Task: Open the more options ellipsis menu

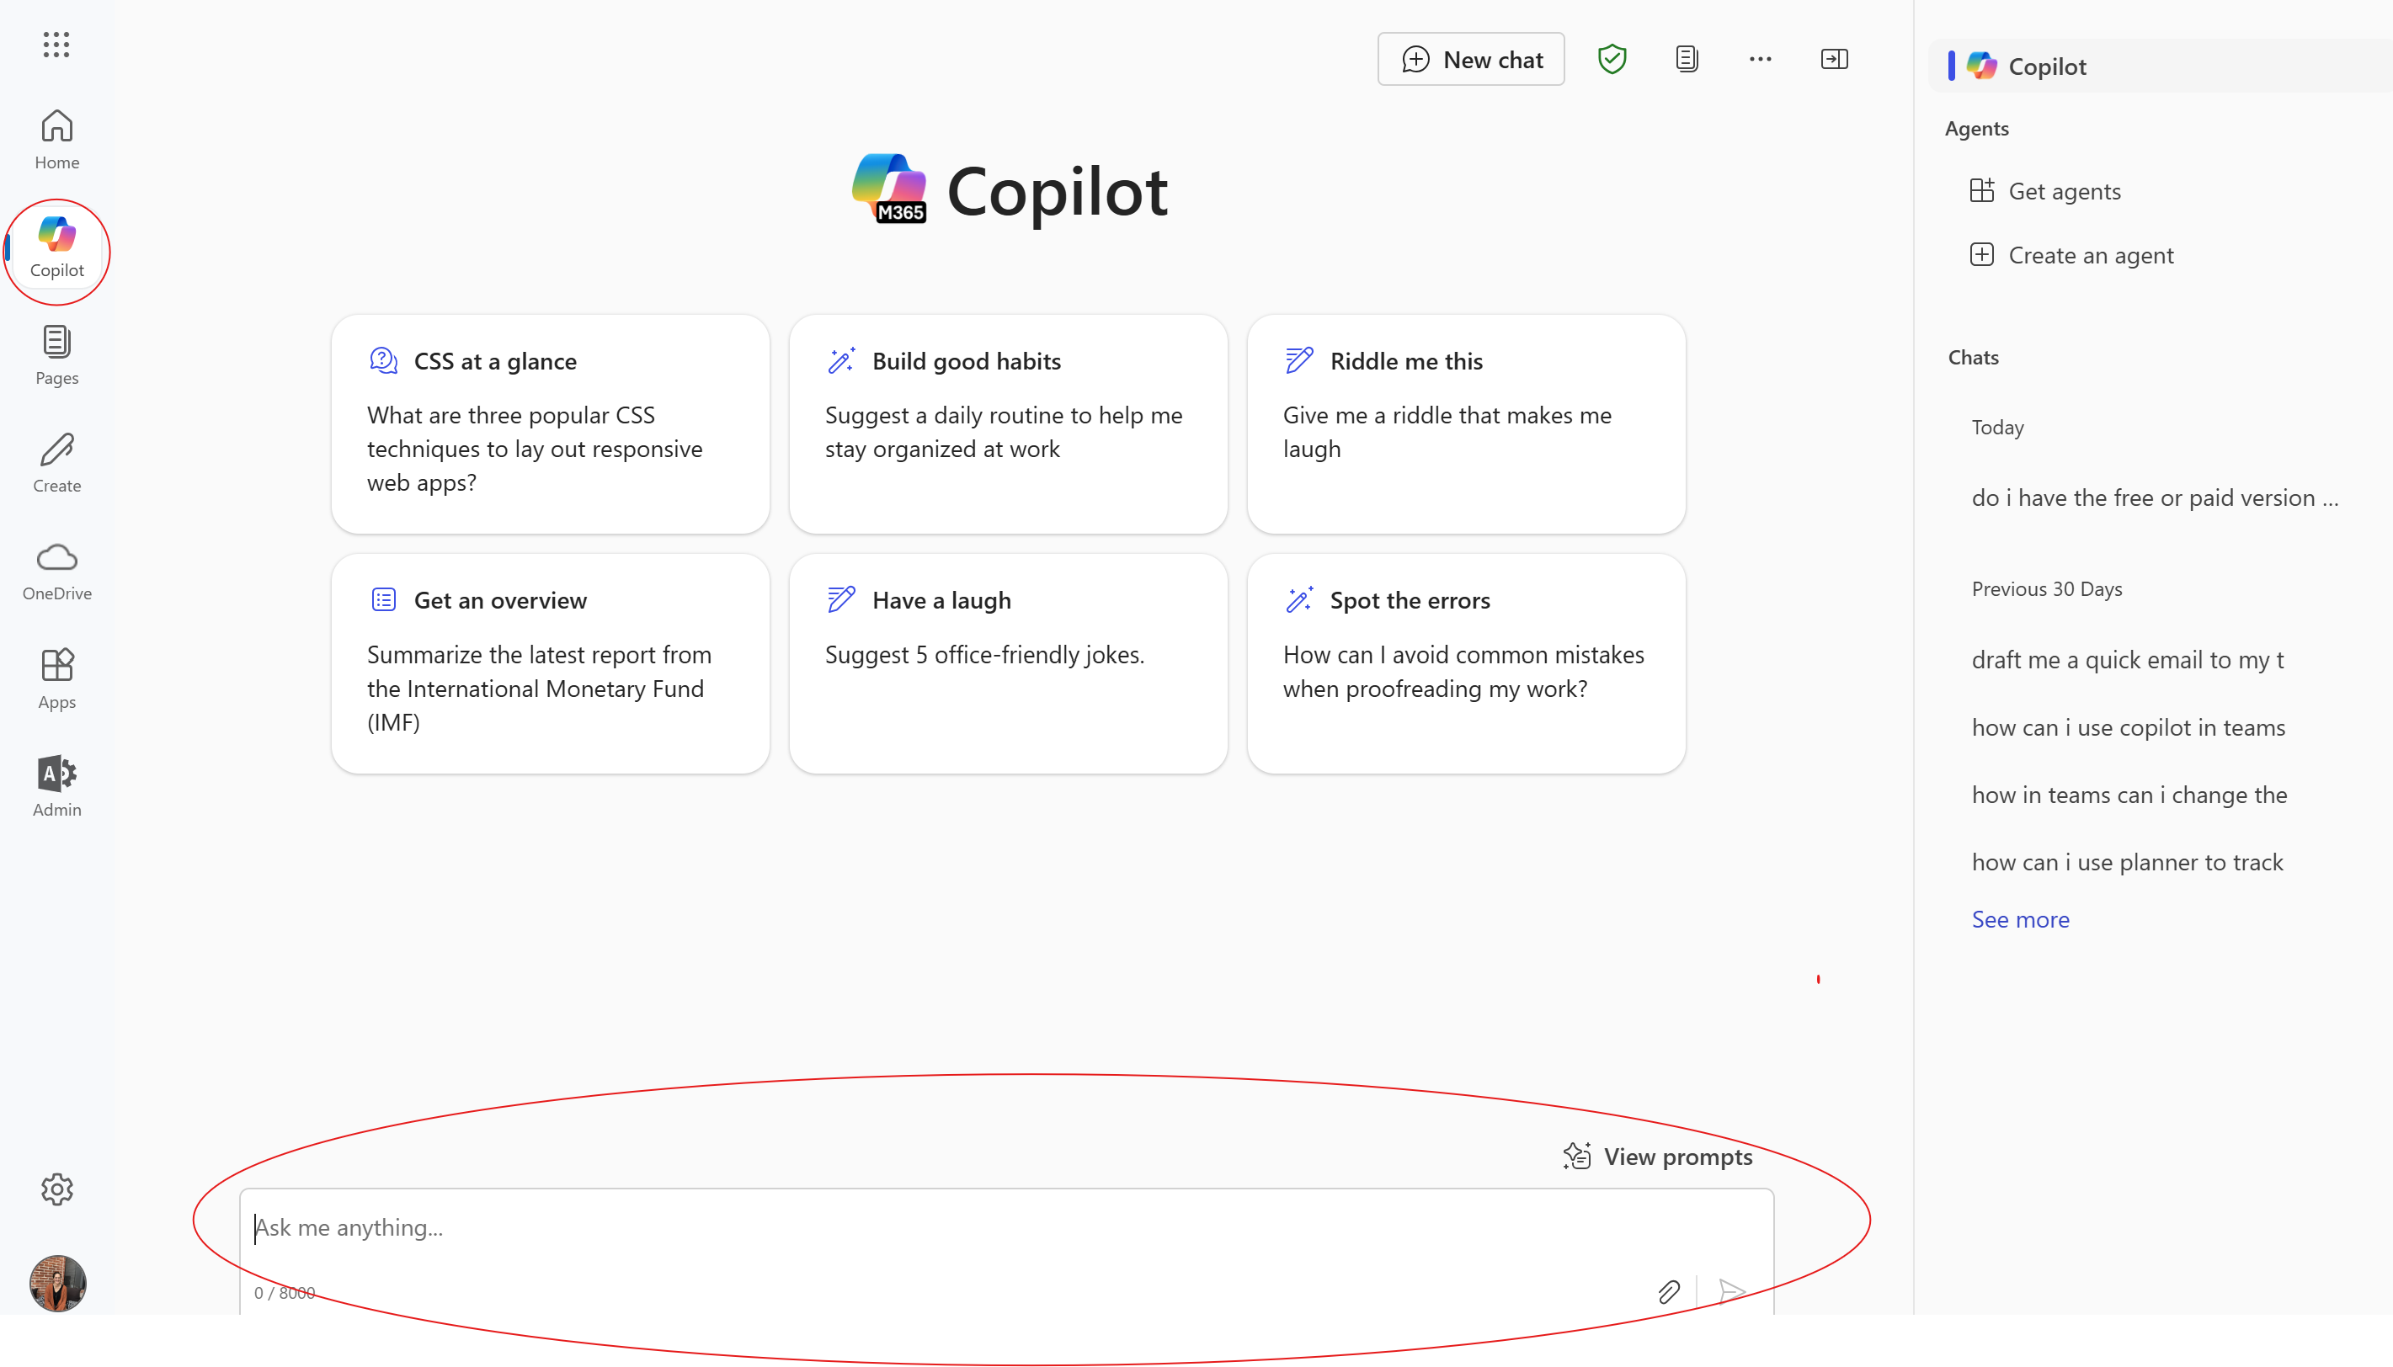Action: (x=1760, y=59)
